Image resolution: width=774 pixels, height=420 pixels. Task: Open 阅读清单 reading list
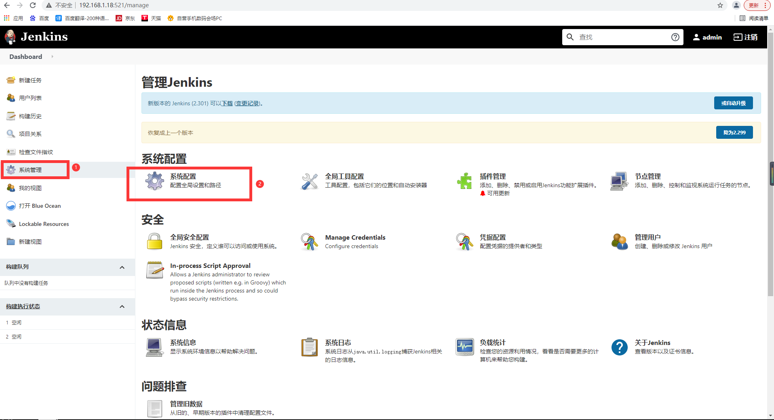754,18
